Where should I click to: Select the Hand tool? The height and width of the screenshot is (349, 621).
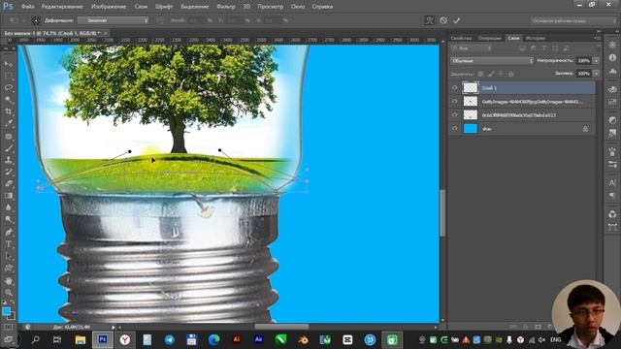click(9, 281)
